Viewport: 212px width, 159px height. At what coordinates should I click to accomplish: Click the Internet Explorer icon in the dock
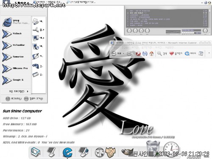(x=67, y=152)
